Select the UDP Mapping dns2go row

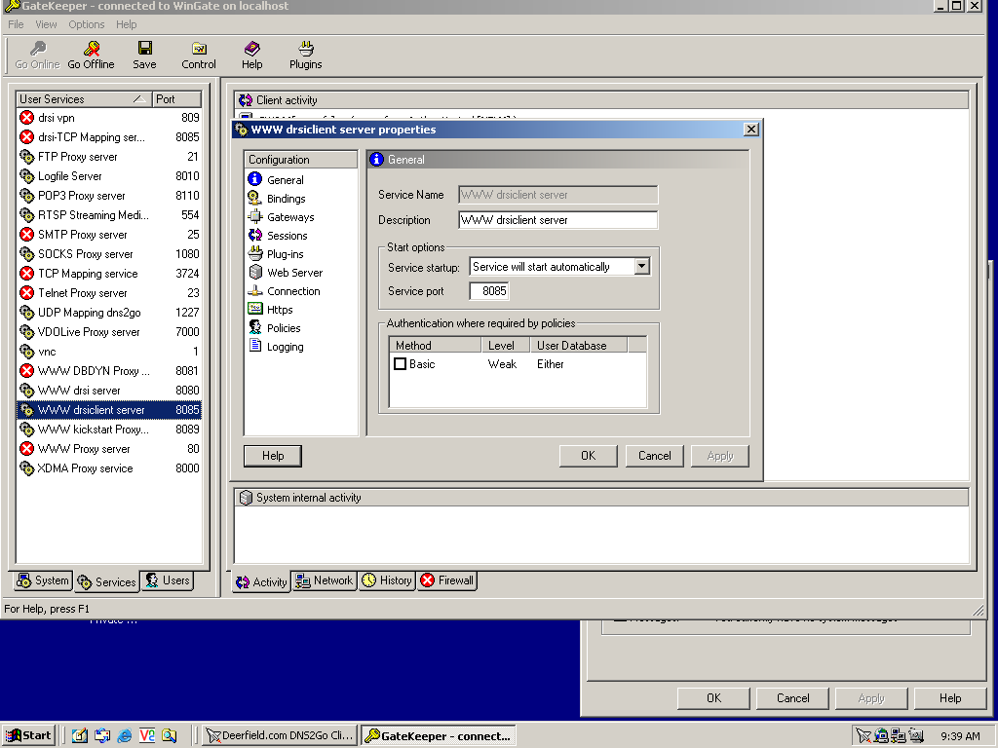click(x=109, y=313)
